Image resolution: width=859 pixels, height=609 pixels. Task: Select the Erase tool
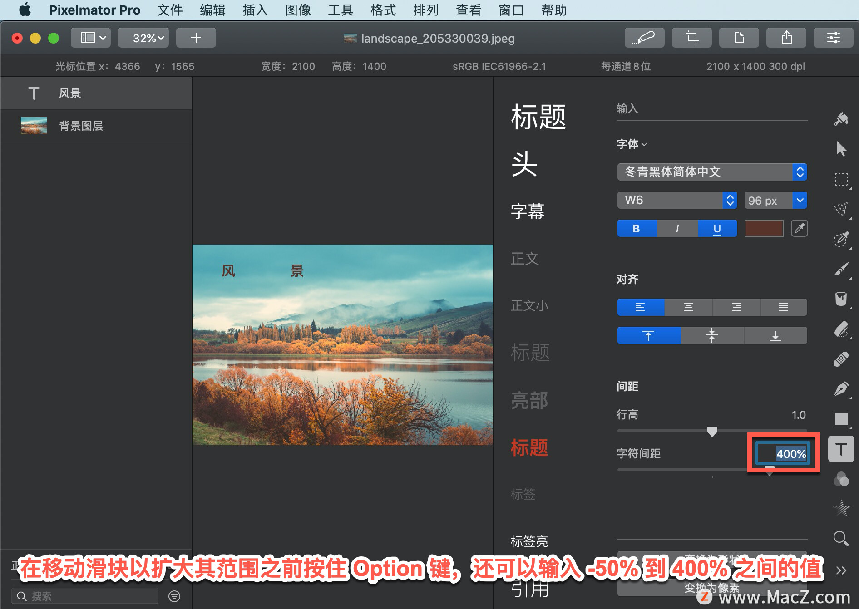coord(841,329)
